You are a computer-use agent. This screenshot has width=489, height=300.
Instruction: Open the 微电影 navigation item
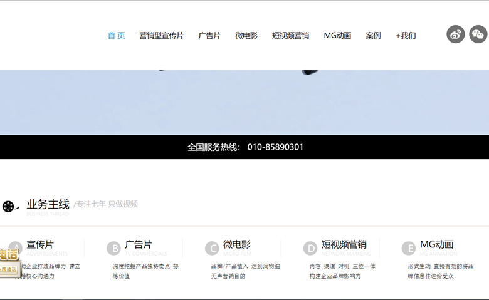tap(246, 36)
